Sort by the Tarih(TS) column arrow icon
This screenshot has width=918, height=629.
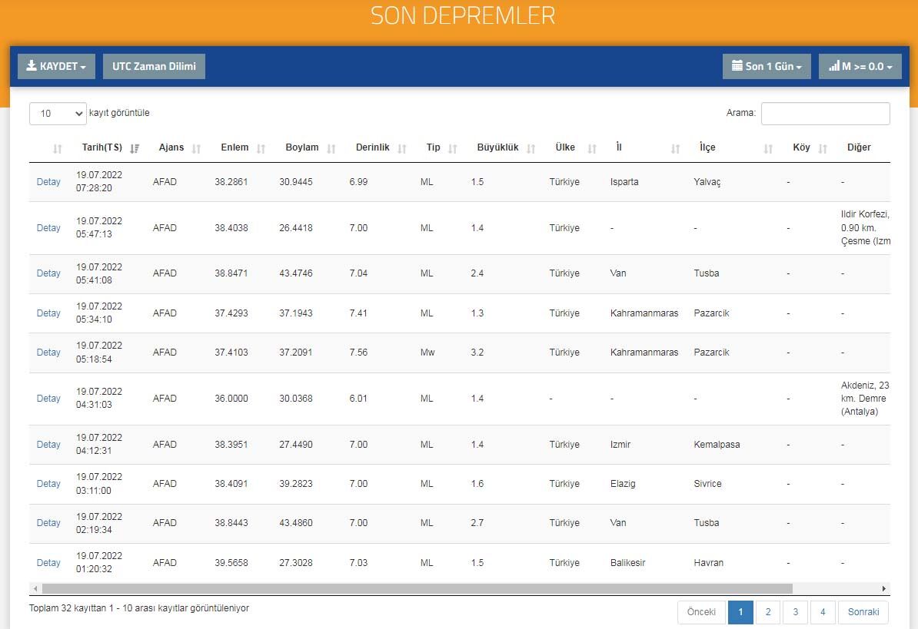[x=135, y=148]
